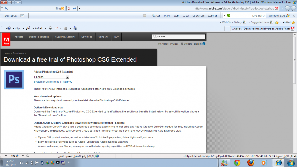Open the Products menu
Viewport: 297px width, 167px height.
tap(18, 37)
